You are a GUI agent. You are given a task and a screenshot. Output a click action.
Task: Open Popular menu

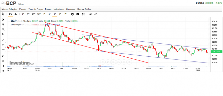pos(23,9)
